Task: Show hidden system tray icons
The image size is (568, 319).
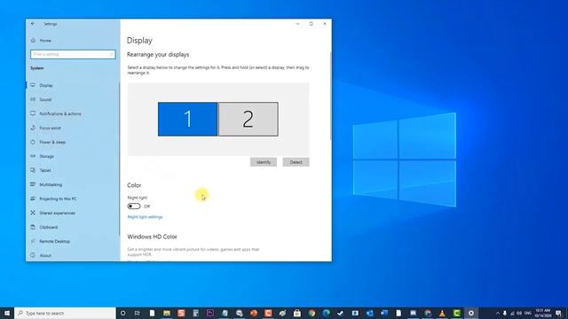Action: tap(498, 313)
